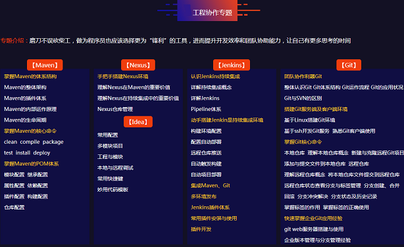The image size is (404, 247).
Task: Click 本地与远程调试 under Idea
Action: click(x=115, y=168)
